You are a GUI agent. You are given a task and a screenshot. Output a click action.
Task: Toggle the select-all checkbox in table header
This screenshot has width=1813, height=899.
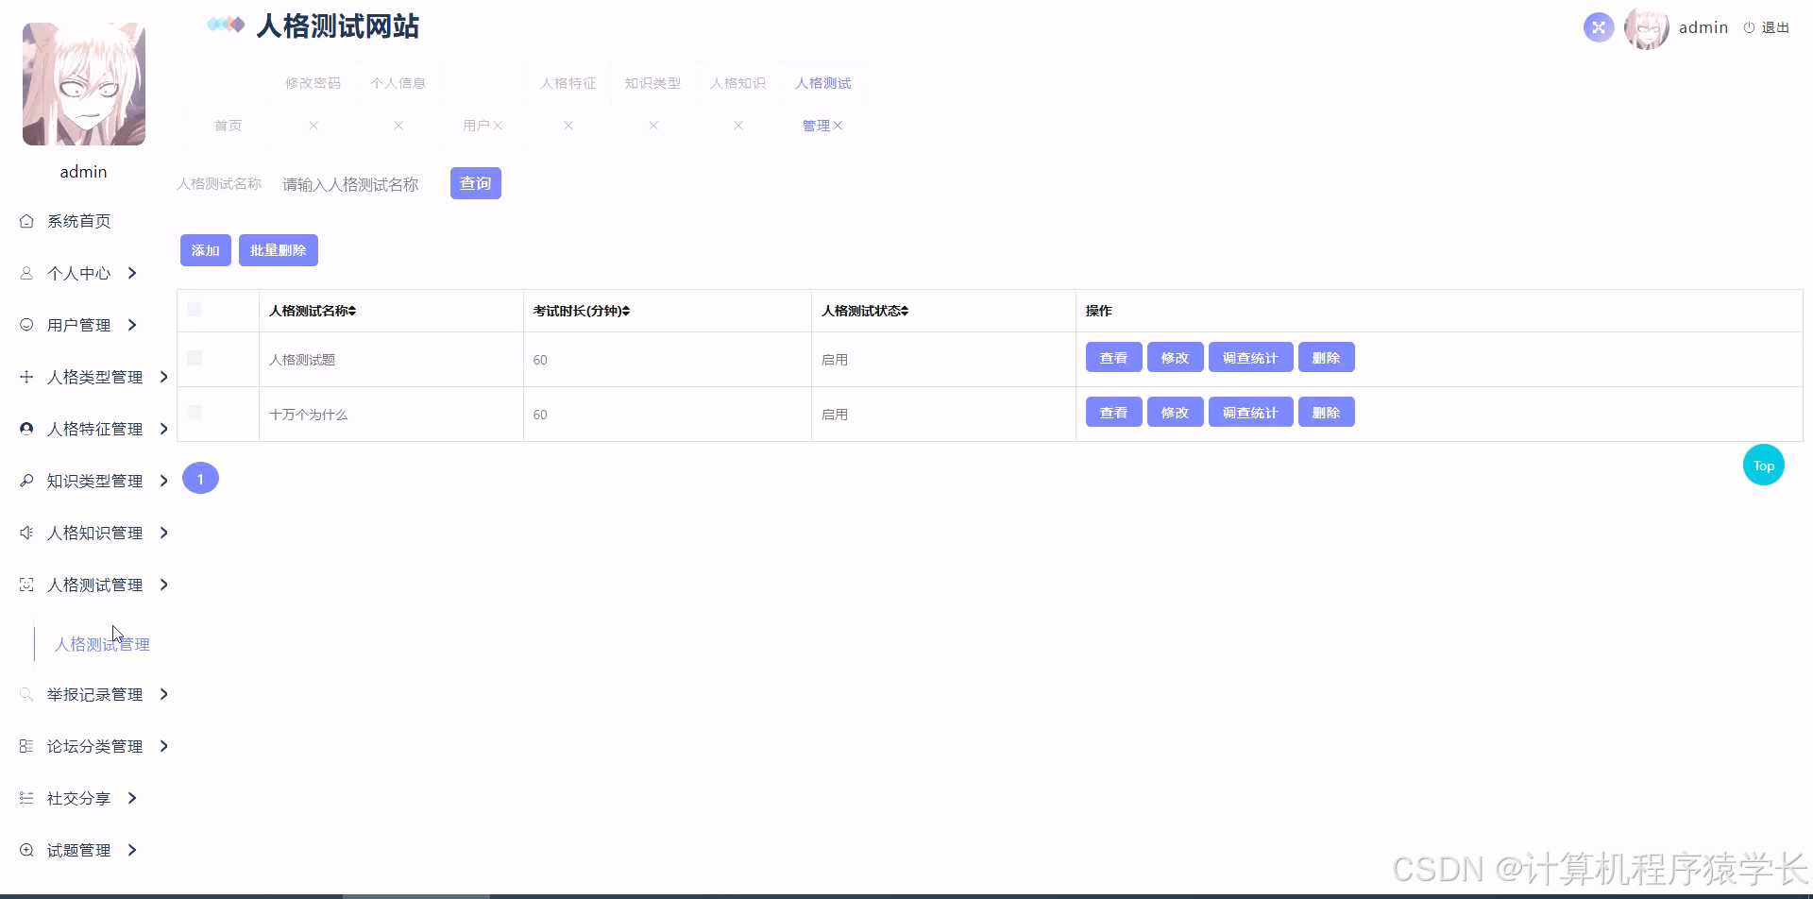point(195,309)
